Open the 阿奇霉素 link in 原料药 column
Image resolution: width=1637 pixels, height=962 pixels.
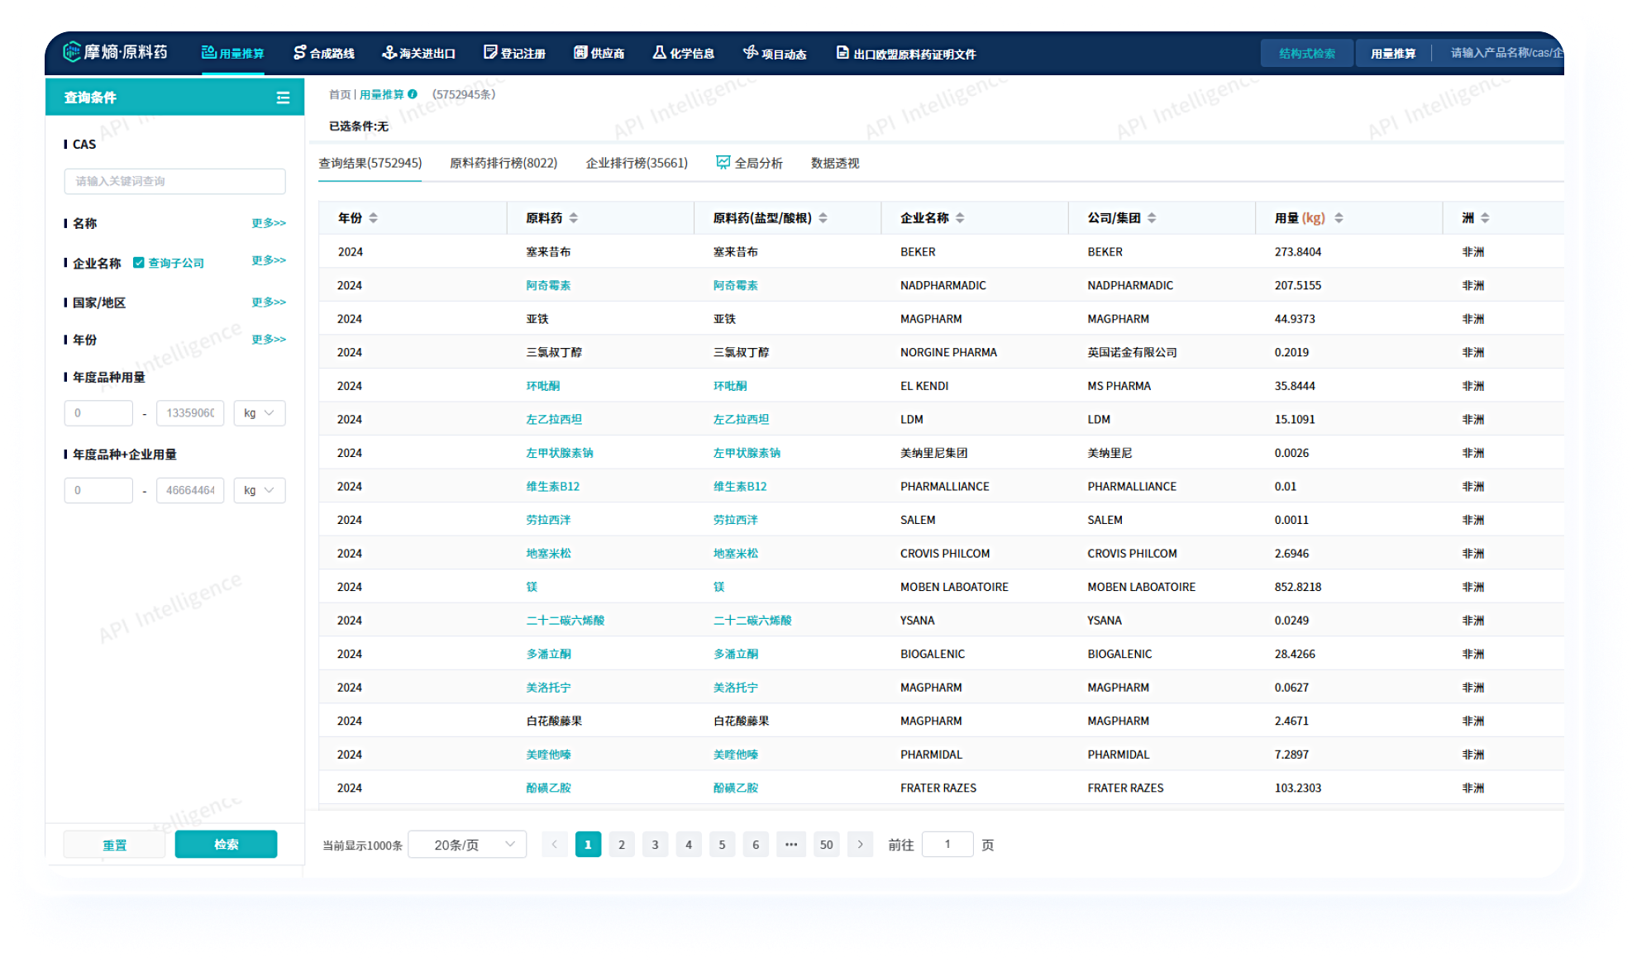pyautogui.click(x=548, y=286)
